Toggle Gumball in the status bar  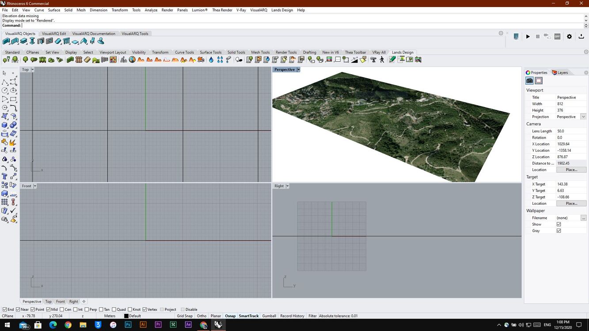coord(269,316)
